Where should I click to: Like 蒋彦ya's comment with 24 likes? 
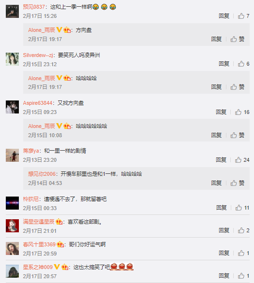(x=242, y=160)
